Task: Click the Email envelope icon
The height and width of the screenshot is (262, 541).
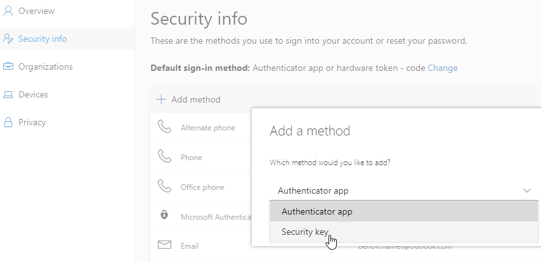Action: click(164, 245)
